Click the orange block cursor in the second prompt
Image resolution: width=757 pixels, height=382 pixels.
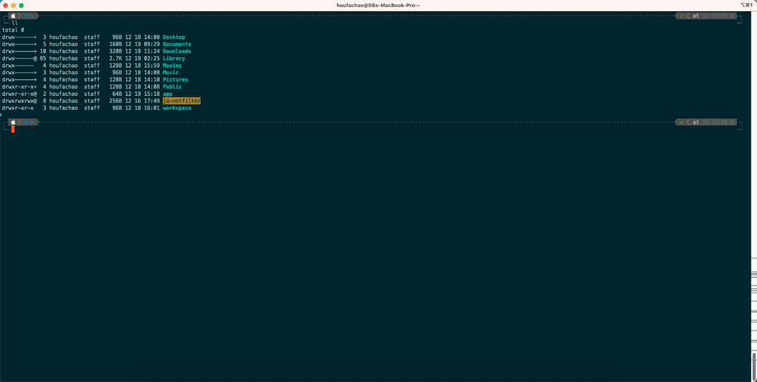click(x=13, y=129)
